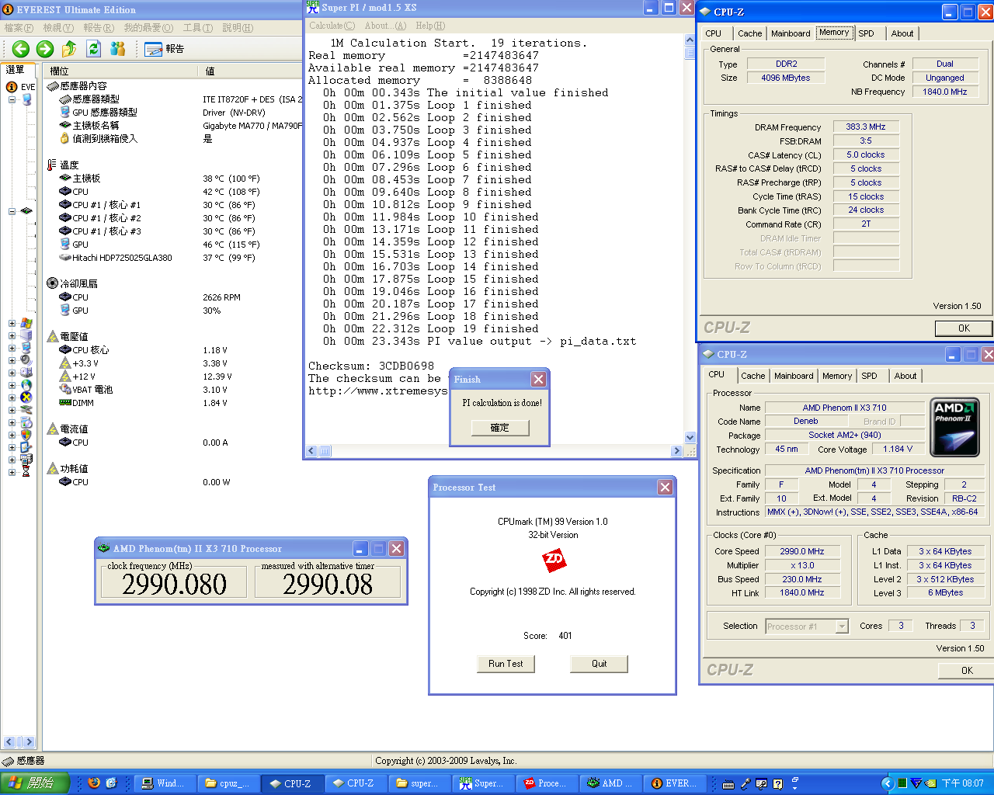Screen dimensions: 994x795
Task: Switch to Cache tab in upper CPU-Z window
Action: click(749, 33)
